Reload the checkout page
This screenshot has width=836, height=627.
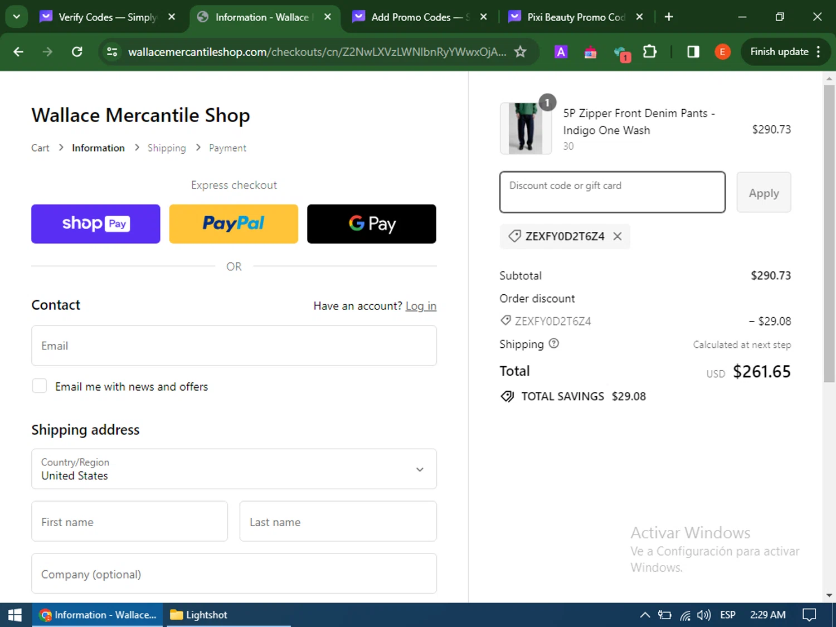point(77,52)
